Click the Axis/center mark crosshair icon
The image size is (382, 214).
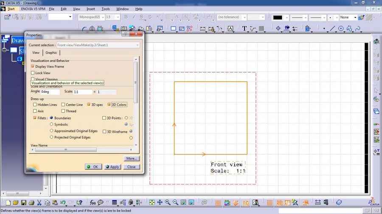click(278, 29)
